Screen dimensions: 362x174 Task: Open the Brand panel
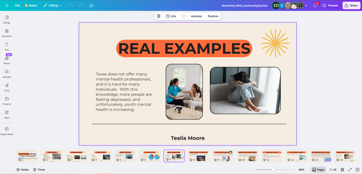[7, 60]
